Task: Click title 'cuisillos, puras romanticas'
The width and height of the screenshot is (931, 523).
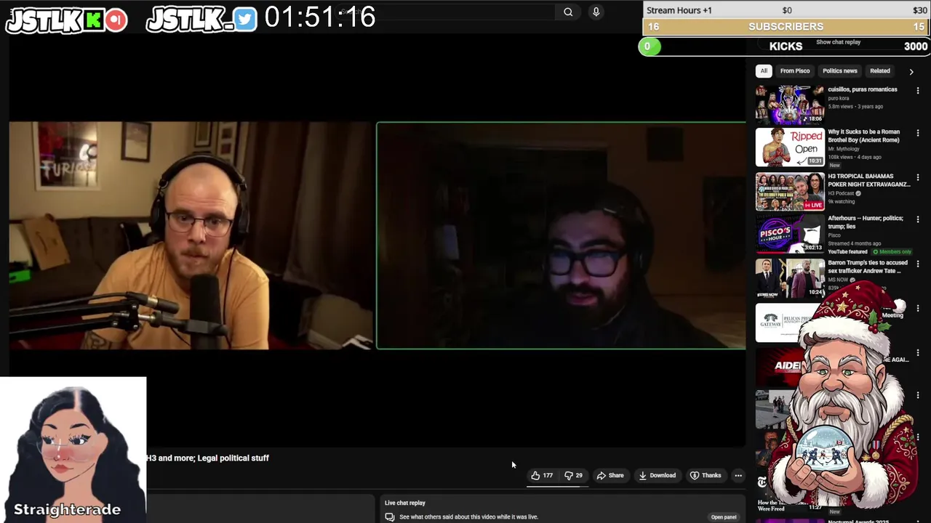Action: (x=863, y=89)
